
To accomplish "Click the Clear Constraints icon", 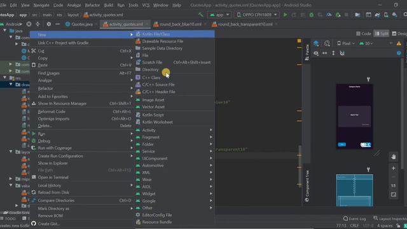I will pos(342,53).
